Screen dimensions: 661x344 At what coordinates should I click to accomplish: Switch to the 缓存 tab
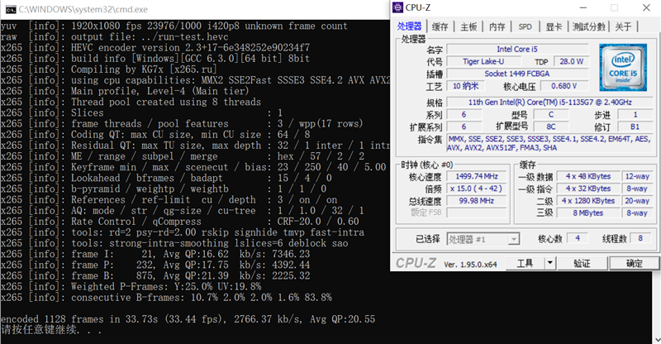click(x=440, y=26)
